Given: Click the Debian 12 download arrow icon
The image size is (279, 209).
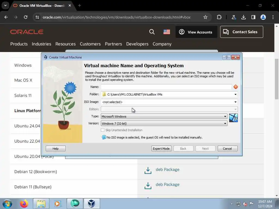Looking at the screenshot, I should pos(148,170).
